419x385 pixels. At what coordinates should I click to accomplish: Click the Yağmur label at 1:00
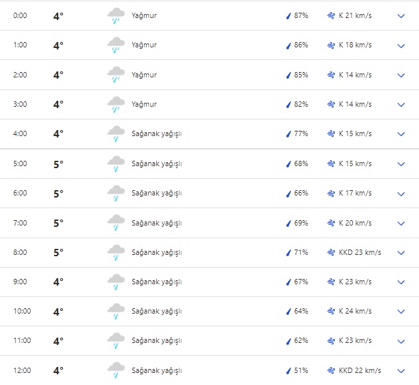[144, 45]
